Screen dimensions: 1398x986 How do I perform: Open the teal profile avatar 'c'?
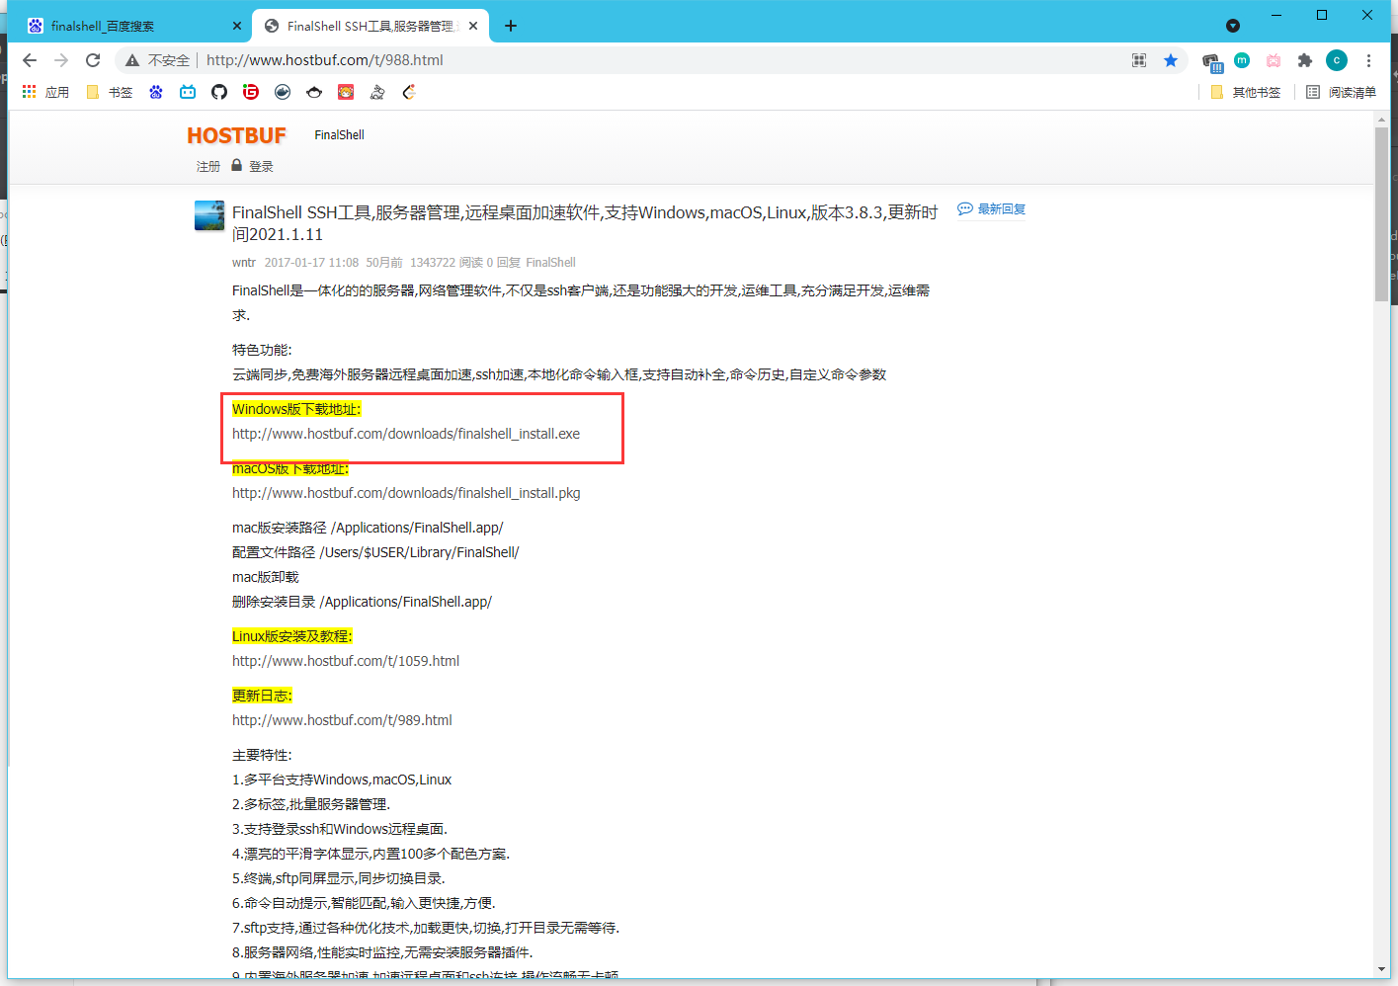coord(1336,60)
